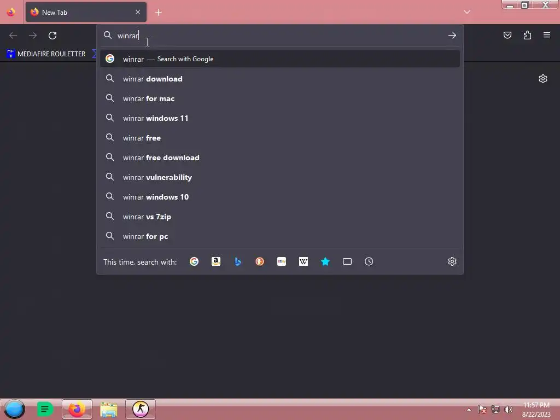560x420 pixels.
Task: Choose 'winrar download' suggestion
Action: [x=280, y=79]
